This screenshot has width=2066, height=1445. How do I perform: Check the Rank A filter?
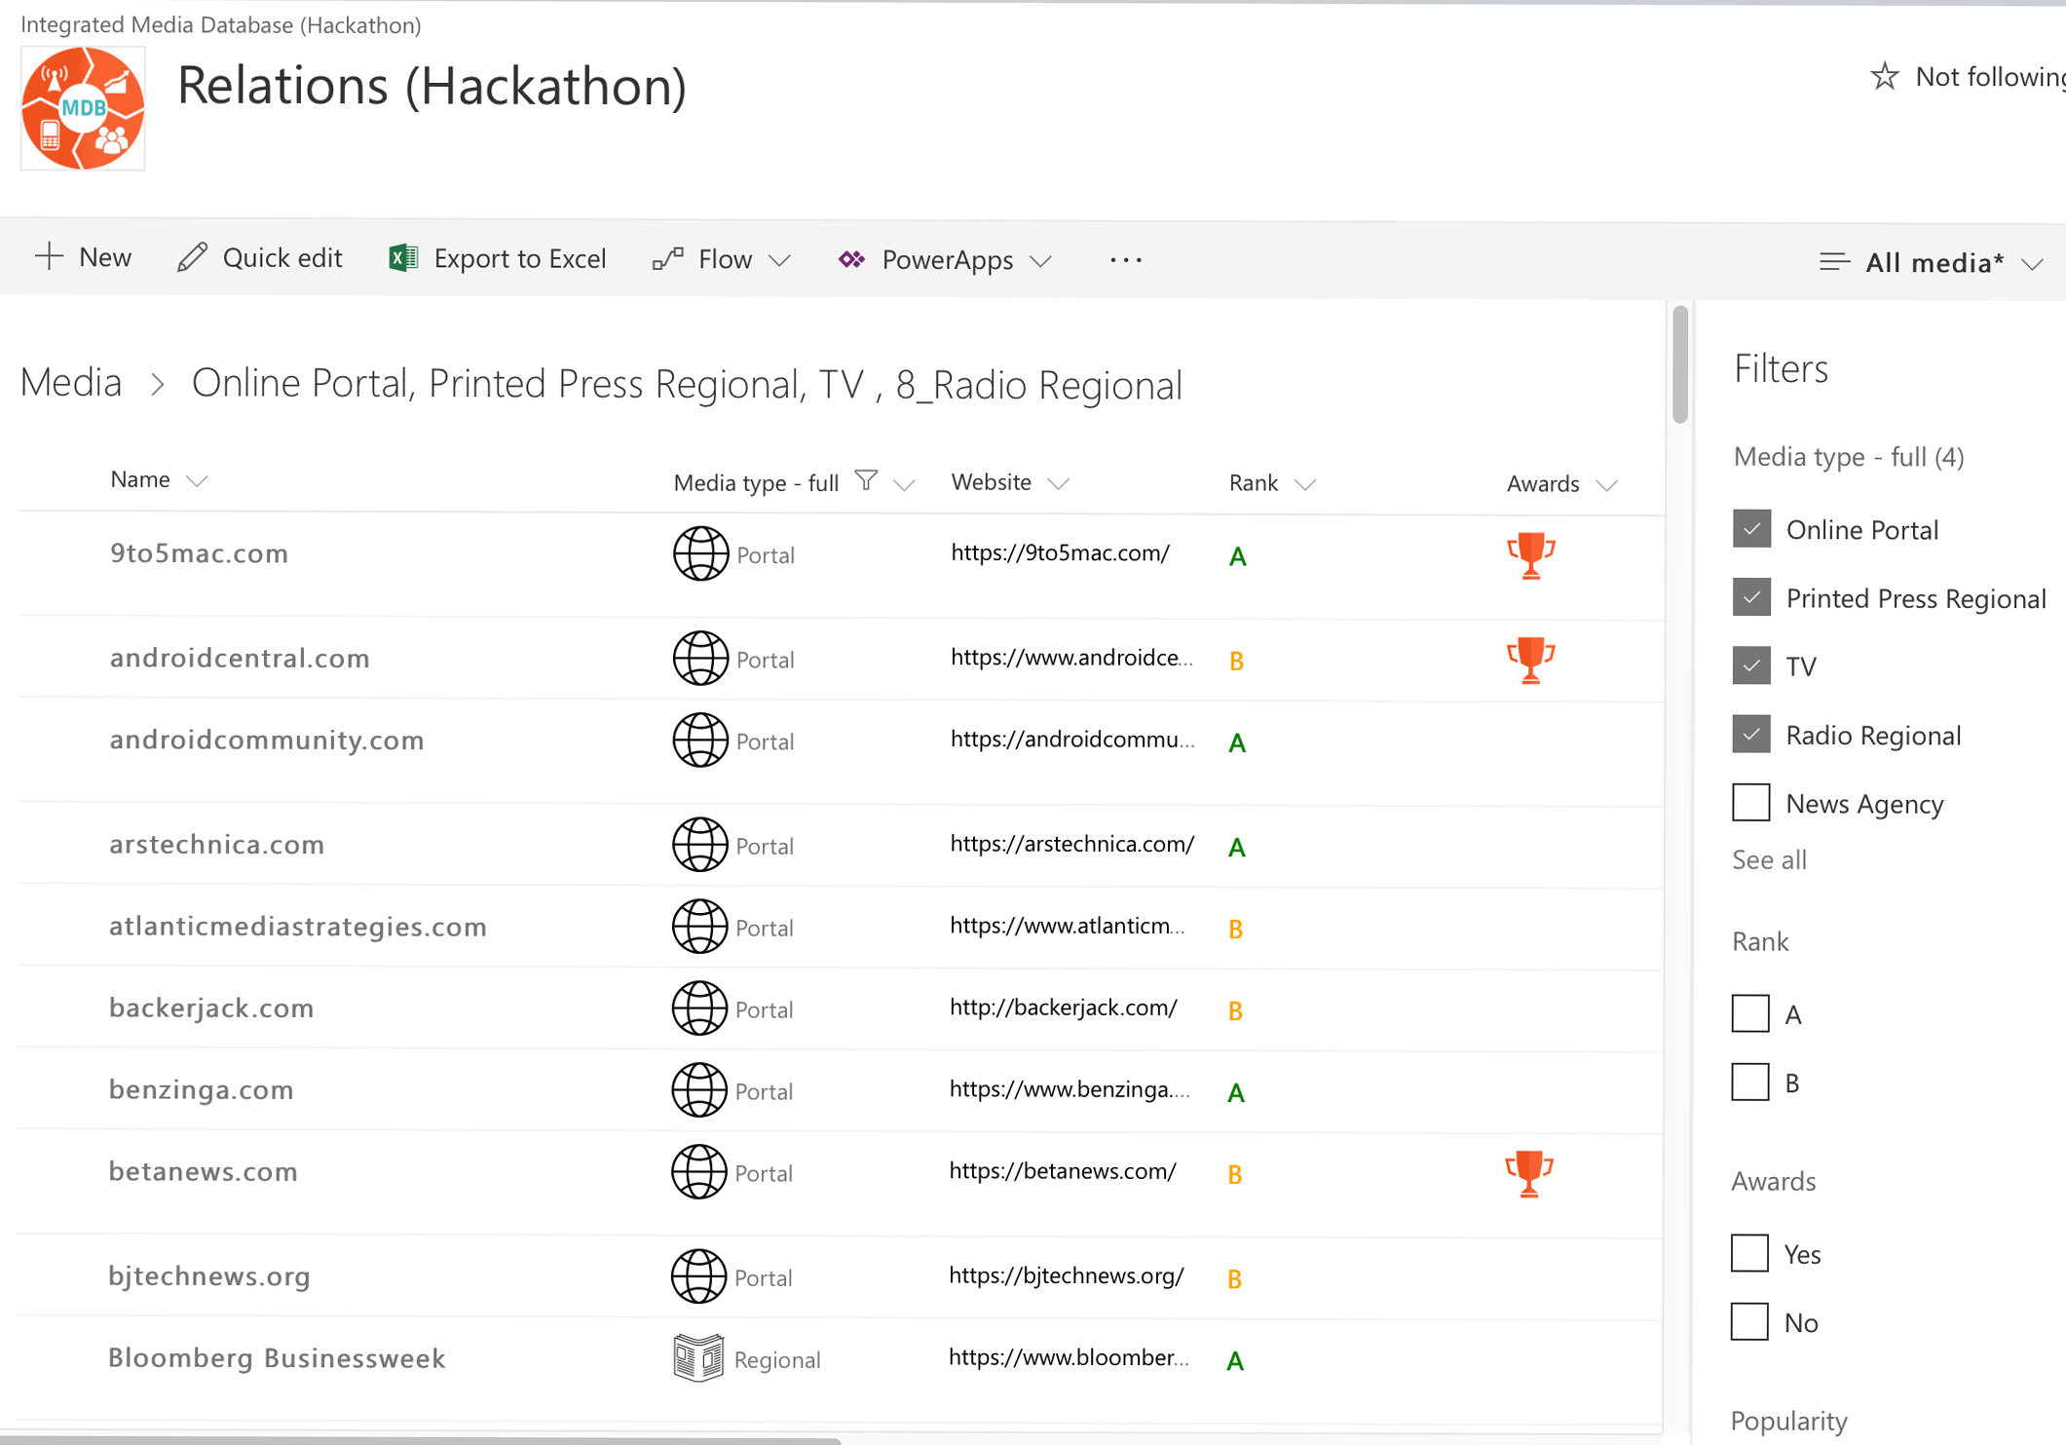tap(1749, 1013)
